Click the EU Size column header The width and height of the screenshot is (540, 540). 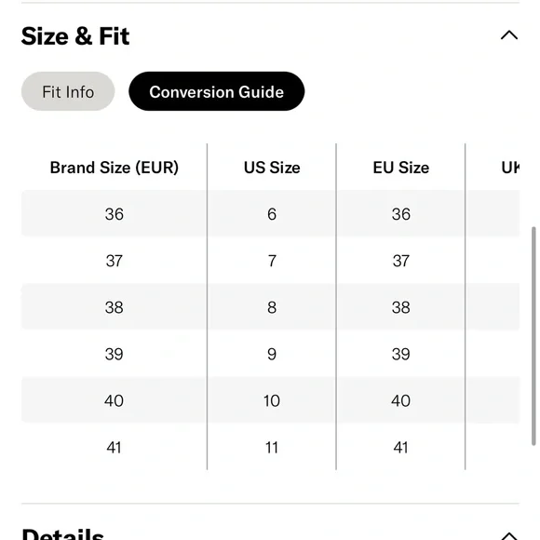(x=401, y=168)
